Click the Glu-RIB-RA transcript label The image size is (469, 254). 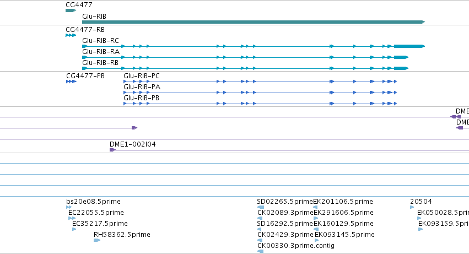(x=101, y=52)
